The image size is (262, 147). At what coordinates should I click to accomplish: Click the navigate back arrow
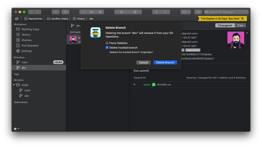tap(31, 12)
